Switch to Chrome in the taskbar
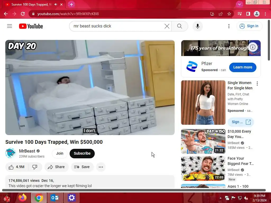Screen dimensions: 271x203 [x=39, y=198]
